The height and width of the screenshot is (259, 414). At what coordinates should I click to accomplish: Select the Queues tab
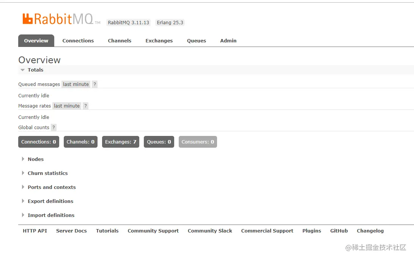click(x=197, y=41)
